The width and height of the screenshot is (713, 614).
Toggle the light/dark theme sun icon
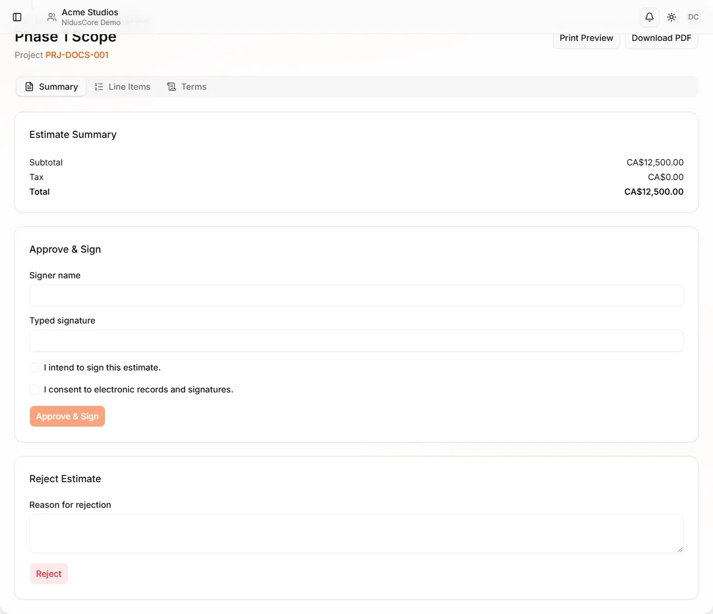pos(671,17)
